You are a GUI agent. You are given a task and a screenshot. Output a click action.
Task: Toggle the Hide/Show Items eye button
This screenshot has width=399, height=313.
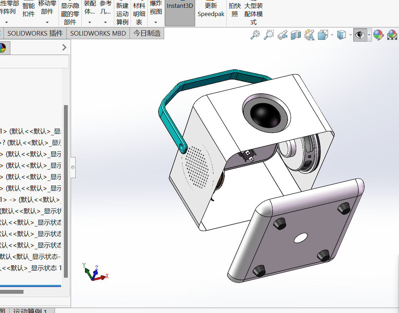[x=360, y=35]
